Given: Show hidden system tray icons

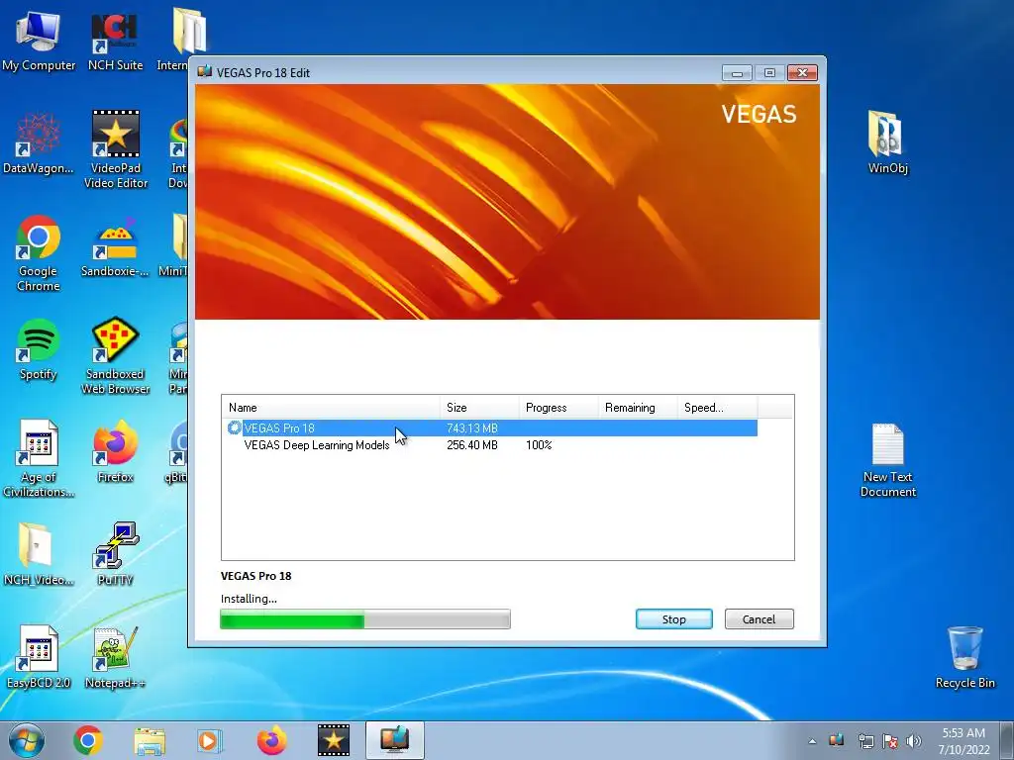Looking at the screenshot, I should 812,741.
